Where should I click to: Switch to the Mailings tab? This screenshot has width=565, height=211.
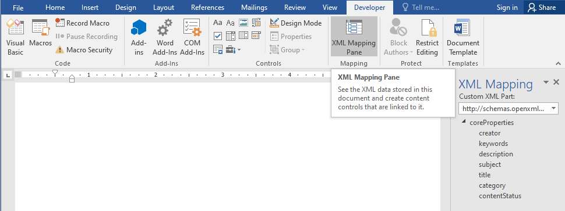[255, 8]
